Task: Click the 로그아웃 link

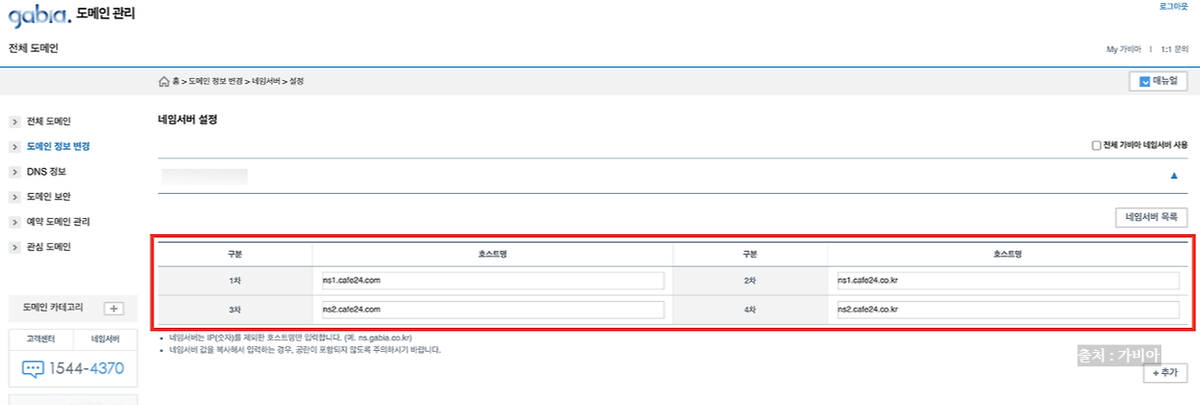Action: point(1173,7)
